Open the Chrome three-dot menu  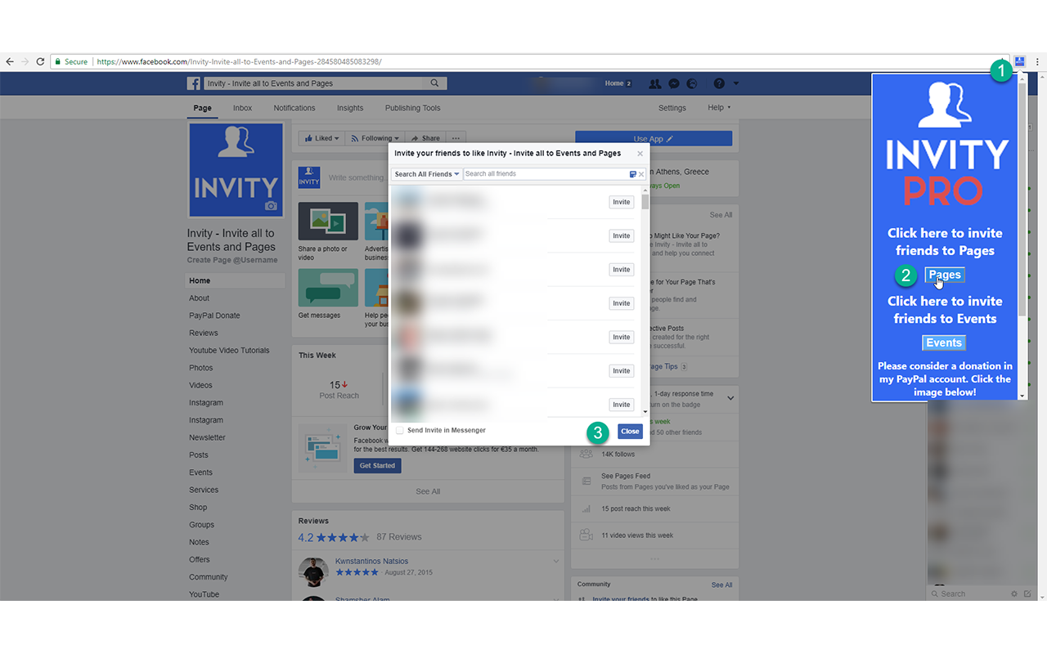[x=1037, y=61]
